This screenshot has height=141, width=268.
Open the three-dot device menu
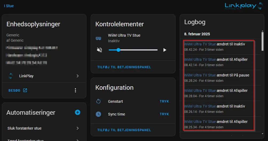click(75, 90)
